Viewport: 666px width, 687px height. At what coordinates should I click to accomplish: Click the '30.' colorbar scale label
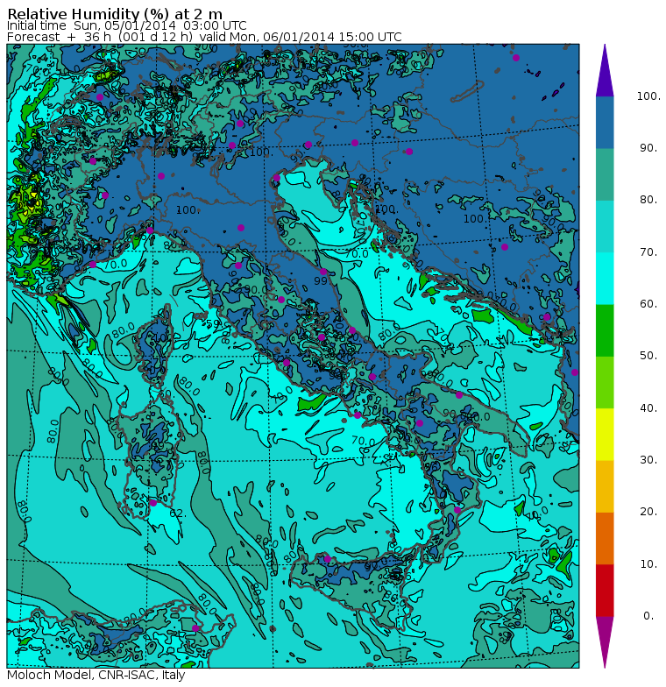[x=648, y=460]
